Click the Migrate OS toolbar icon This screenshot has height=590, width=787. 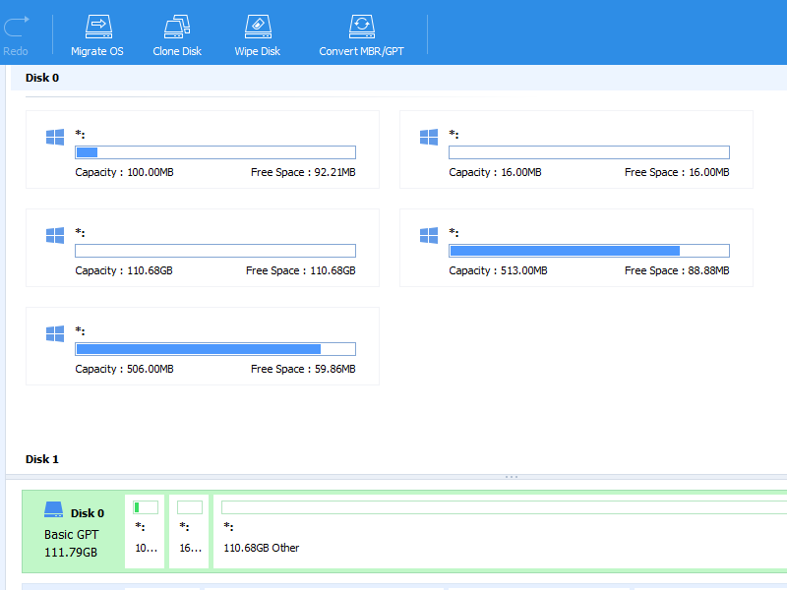click(97, 27)
